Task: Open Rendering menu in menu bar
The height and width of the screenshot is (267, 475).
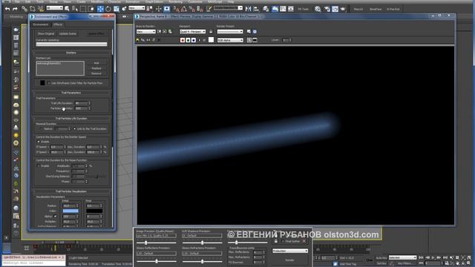Action: coord(175,1)
